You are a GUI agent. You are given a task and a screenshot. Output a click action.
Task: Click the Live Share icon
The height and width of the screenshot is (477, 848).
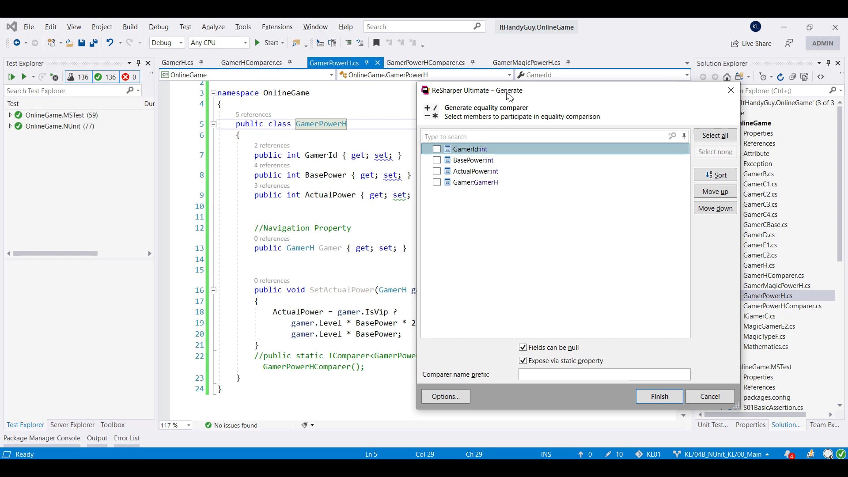pos(734,43)
